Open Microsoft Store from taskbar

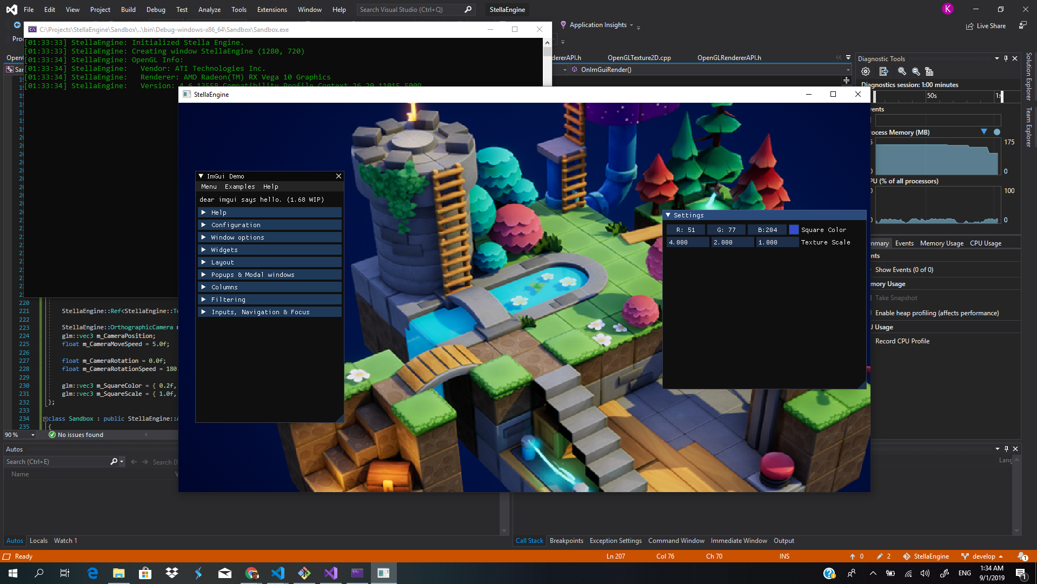tap(145, 573)
